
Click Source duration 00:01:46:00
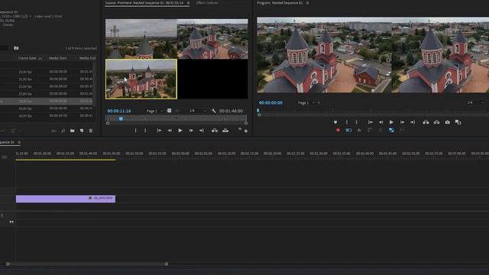[x=231, y=111]
